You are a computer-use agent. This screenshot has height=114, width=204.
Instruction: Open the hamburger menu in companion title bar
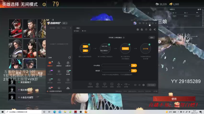tap(146, 23)
